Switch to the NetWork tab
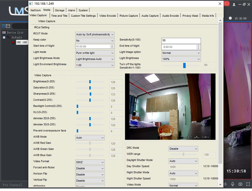Screen dimensions: 252x191 click(x=36, y=10)
